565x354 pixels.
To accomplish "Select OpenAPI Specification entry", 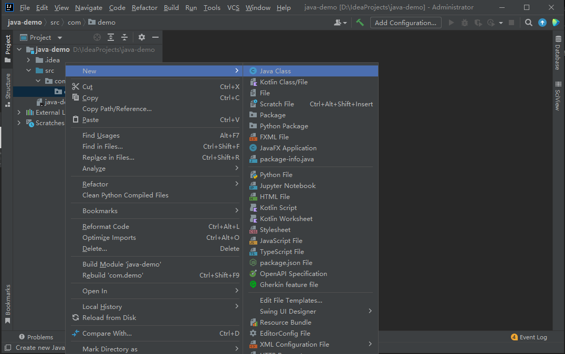I will [x=311, y=274].
